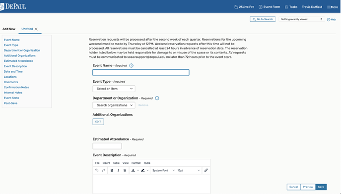The image size is (341, 194).
Task: Open the 25Live Pro link
Action: [244, 7]
